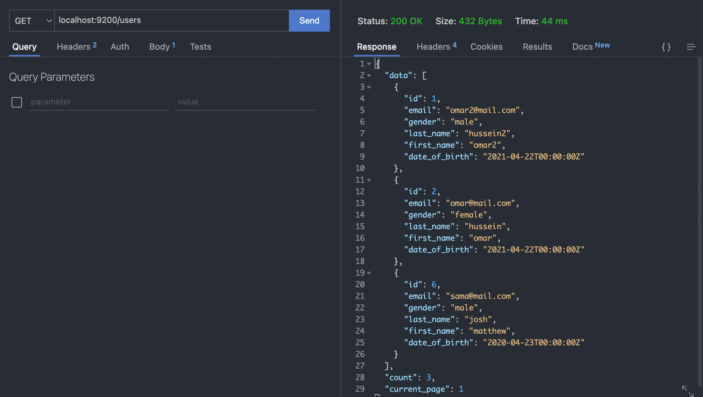Click the "count": 3 line

click(410, 378)
